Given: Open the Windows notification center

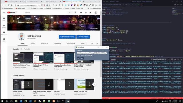Looking at the screenshot, I should [x=180, y=101].
